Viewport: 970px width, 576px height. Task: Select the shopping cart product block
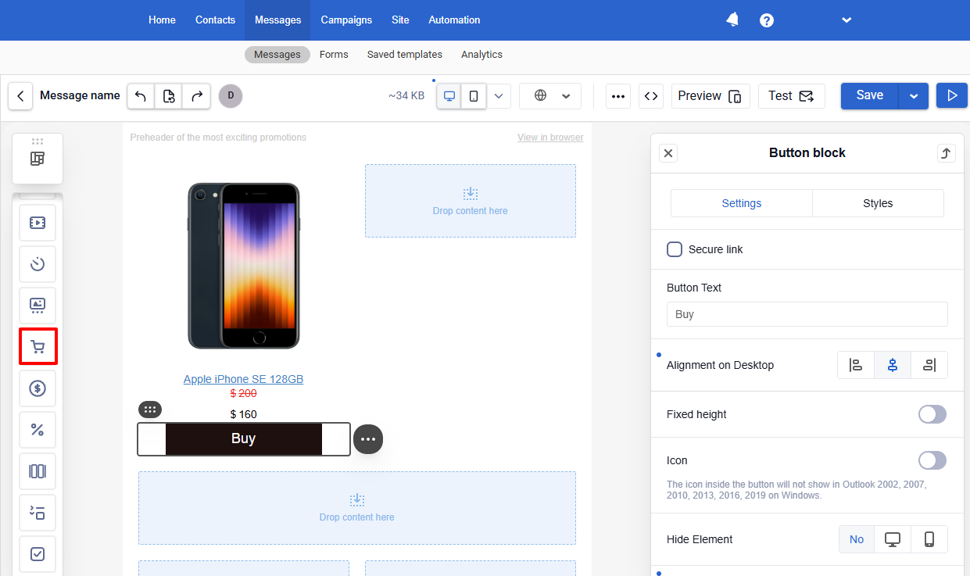38,347
